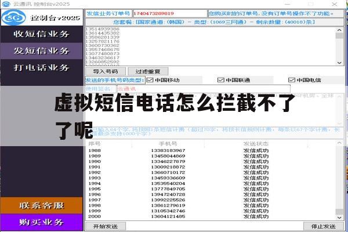Click 开始发送 button
The image size is (348, 232).
coord(106,226)
